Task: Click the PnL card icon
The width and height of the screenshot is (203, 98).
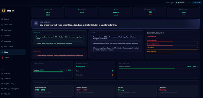Action: point(114,9)
